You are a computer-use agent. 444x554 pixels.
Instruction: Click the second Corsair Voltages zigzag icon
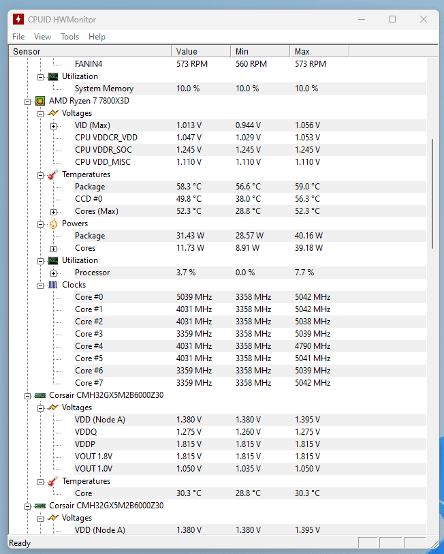click(x=53, y=518)
